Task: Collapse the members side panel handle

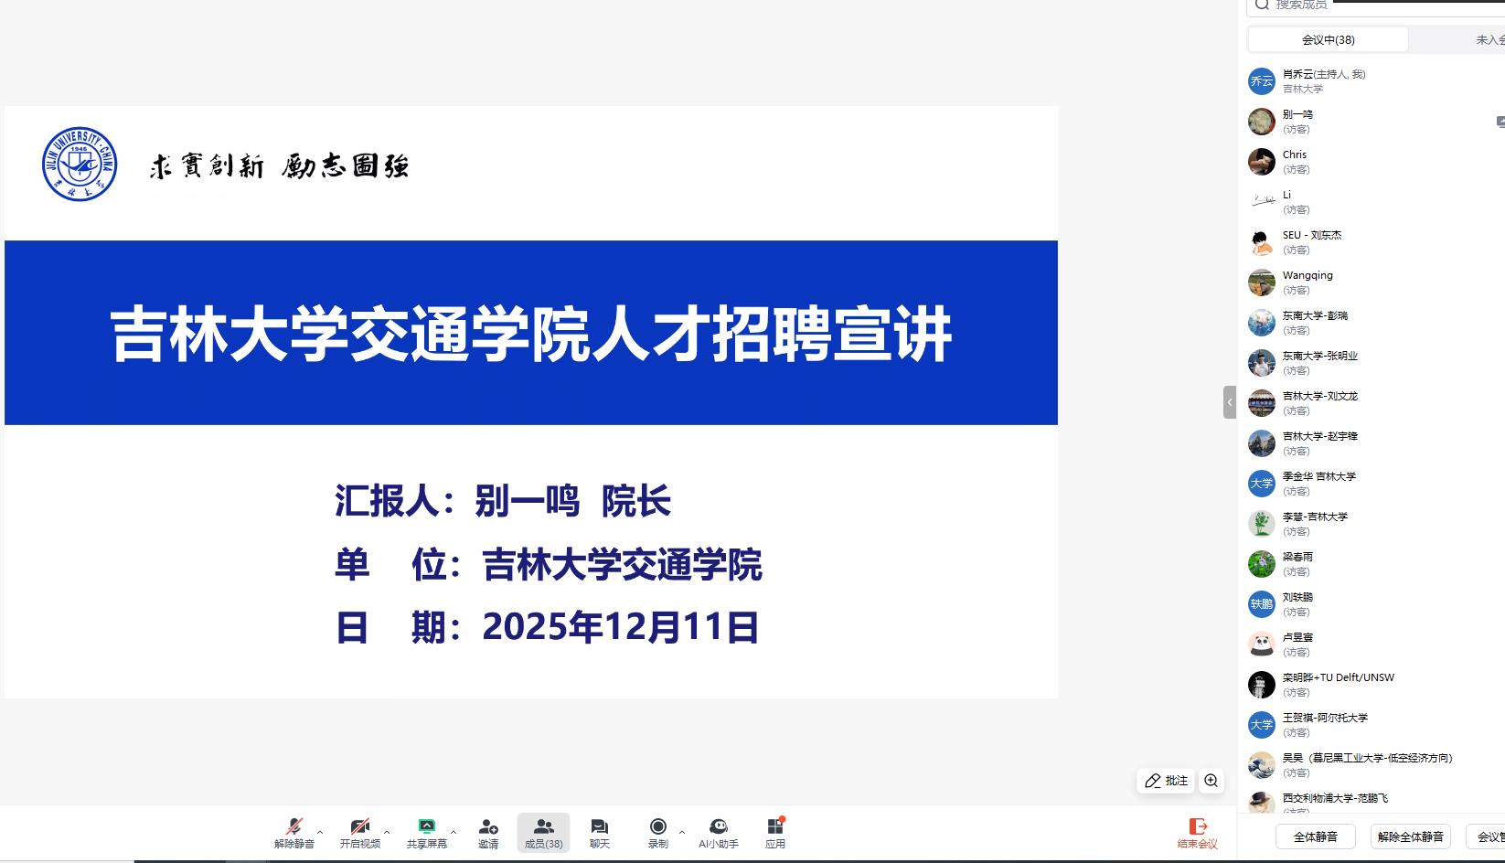Action: click(1230, 402)
